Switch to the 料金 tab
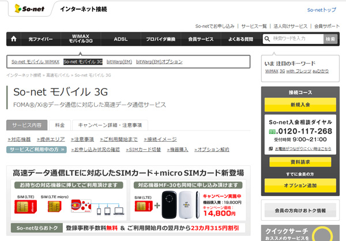 pyautogui.click(x=60, y=125)
